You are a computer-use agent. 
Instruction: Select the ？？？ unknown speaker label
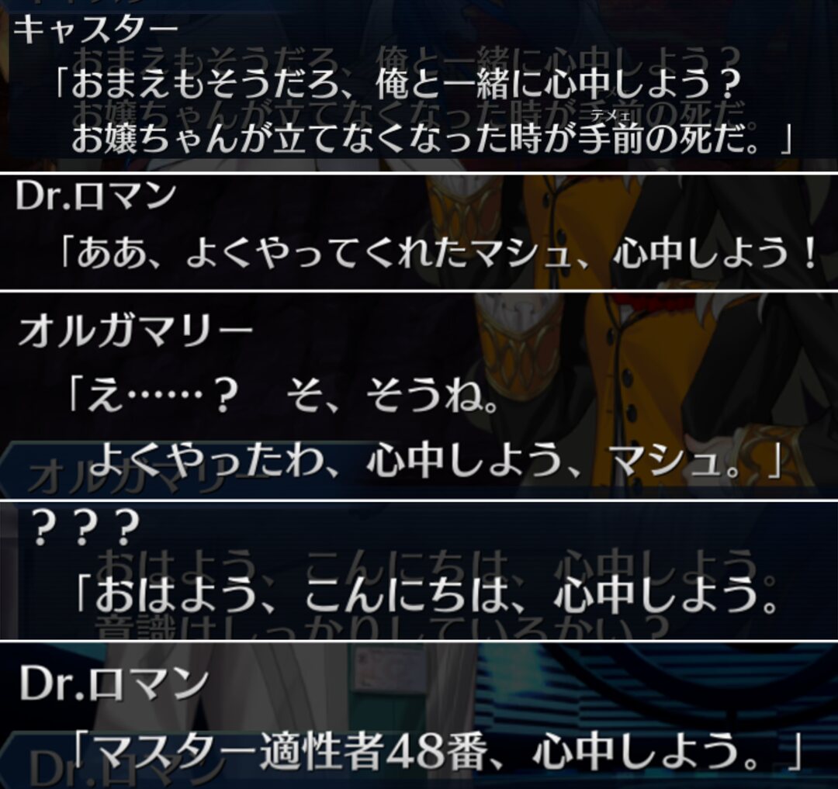click(x=85, y=527)
